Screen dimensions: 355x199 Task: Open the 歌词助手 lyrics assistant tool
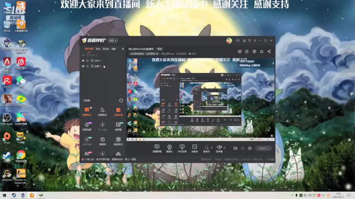(x=118, y=141)
